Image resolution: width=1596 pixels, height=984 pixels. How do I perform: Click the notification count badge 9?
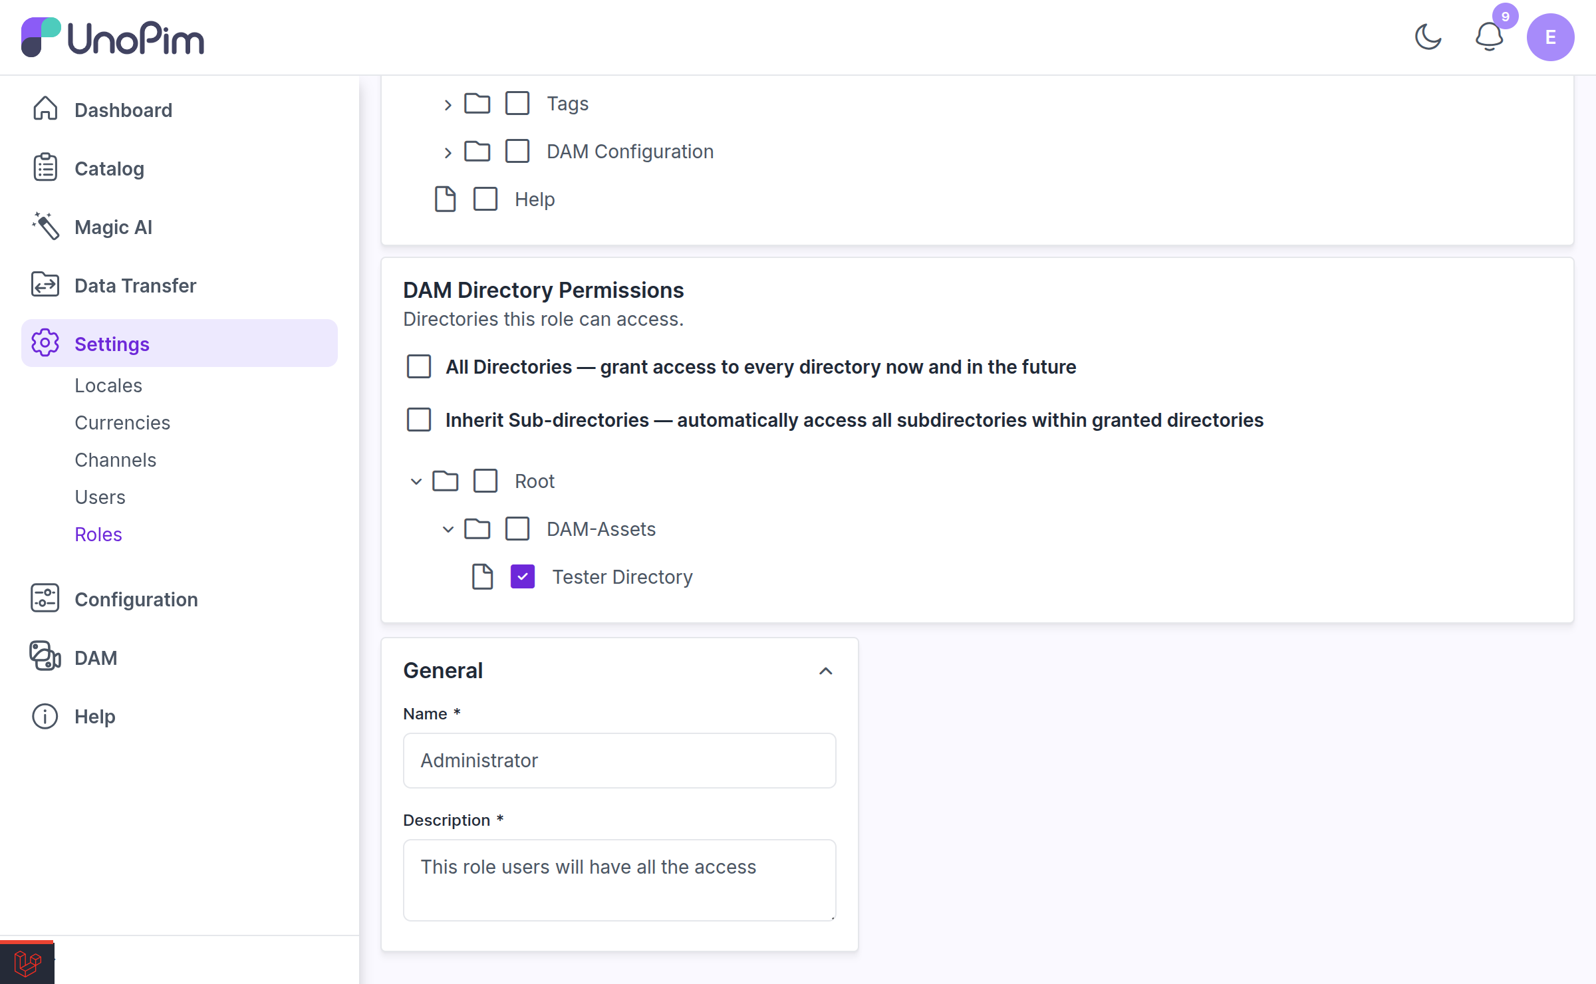click(1505, 16)
